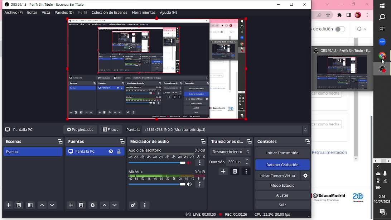The height and width of the screenshot is (220, 391).
Task: Open scene filters icon in Escenas panel
Action: 30,205
